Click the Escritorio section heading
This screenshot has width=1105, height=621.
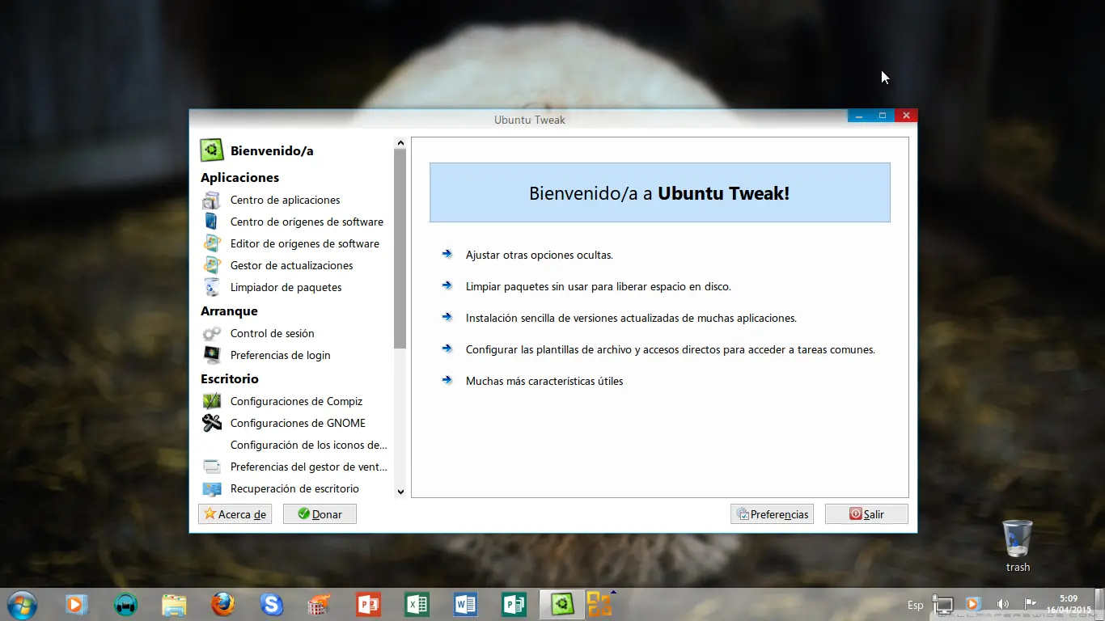[230, 378]
